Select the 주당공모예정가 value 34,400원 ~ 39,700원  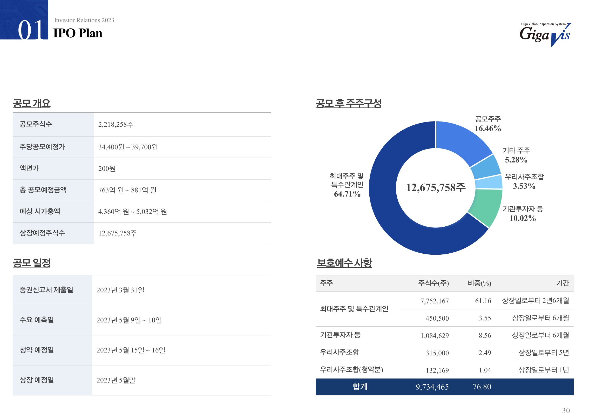(128, 147)
